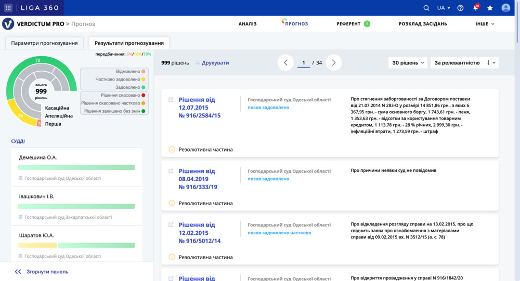The height and width of the screenshot is (281, 520).
Task: Open the UA language dropdown
Action: [x=444, y=8]
